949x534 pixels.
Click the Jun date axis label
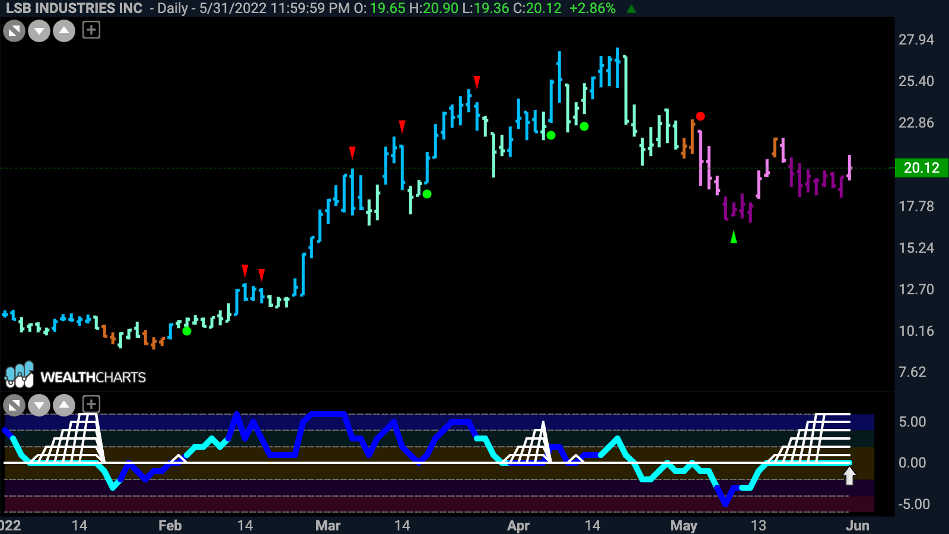point(858,526)
